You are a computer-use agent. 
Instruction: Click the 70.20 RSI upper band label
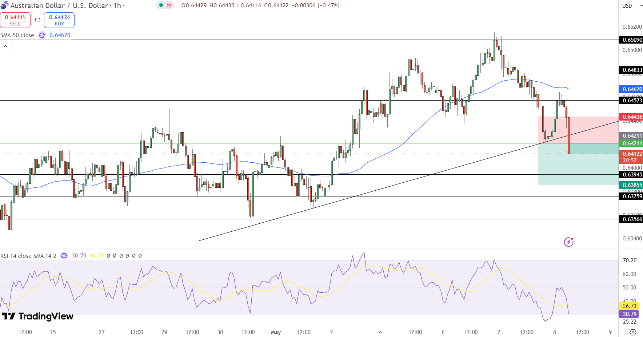tap(630, 260)
